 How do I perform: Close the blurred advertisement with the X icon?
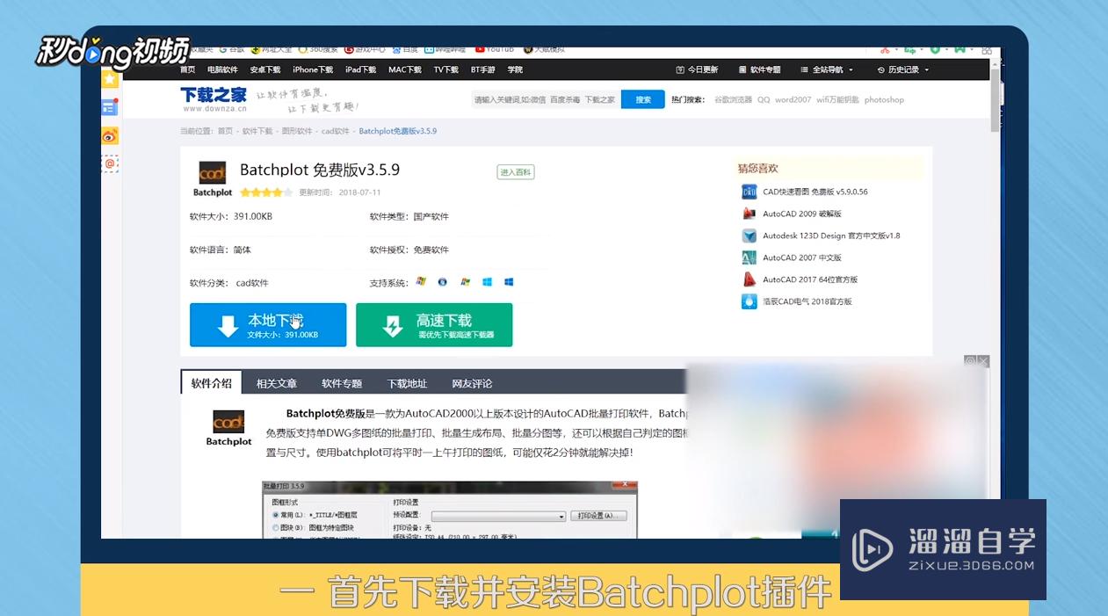click(983, 361)
